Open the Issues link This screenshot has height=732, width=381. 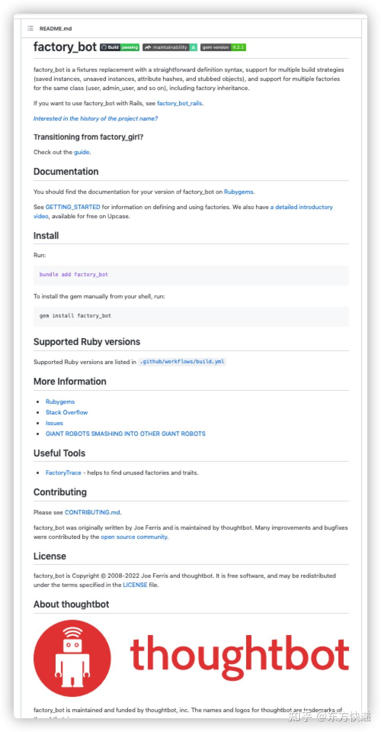[x=54, y=423]
